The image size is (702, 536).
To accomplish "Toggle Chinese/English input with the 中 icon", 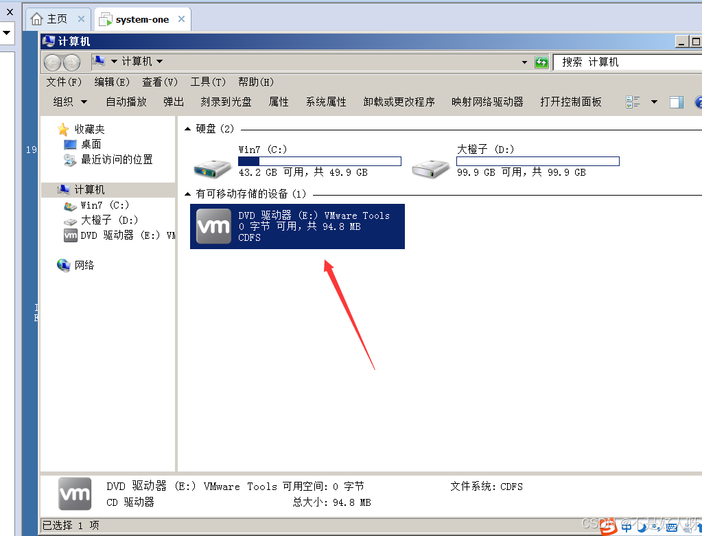I will pyautogui.click(x=626, y=527).
